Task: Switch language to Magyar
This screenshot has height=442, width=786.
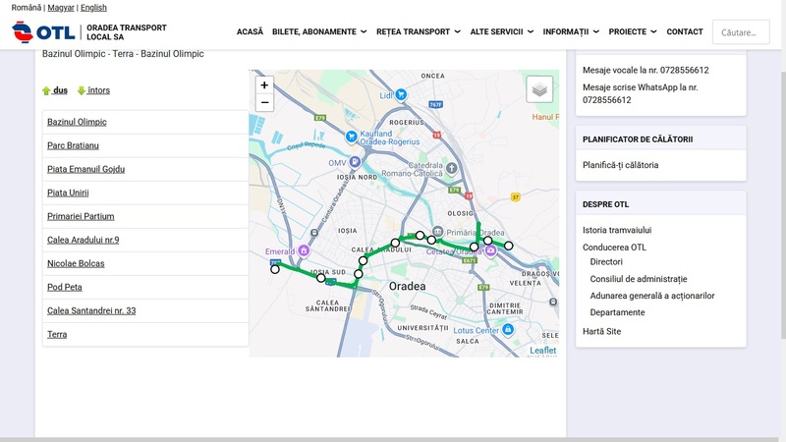Action: click(61, 8)
